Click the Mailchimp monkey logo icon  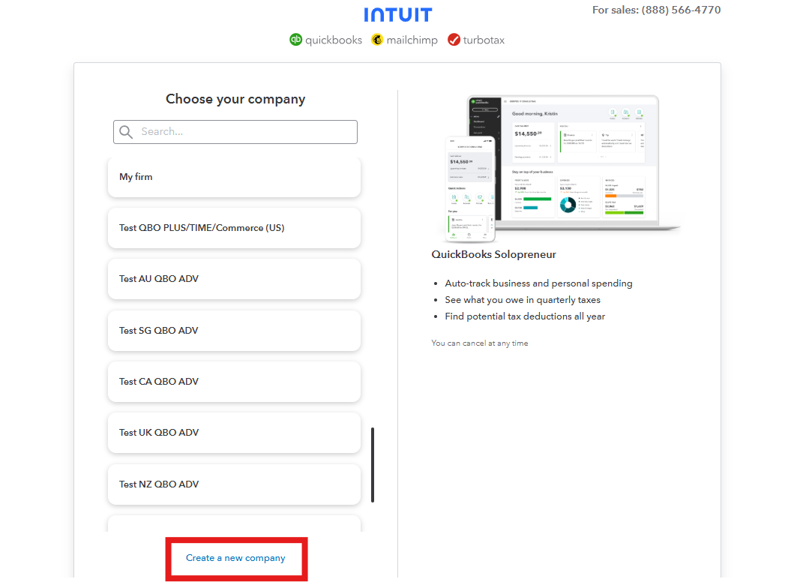pyautogui.click(x=377, y=39)
